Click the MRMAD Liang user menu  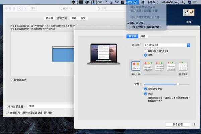click(x=170, y=2)
